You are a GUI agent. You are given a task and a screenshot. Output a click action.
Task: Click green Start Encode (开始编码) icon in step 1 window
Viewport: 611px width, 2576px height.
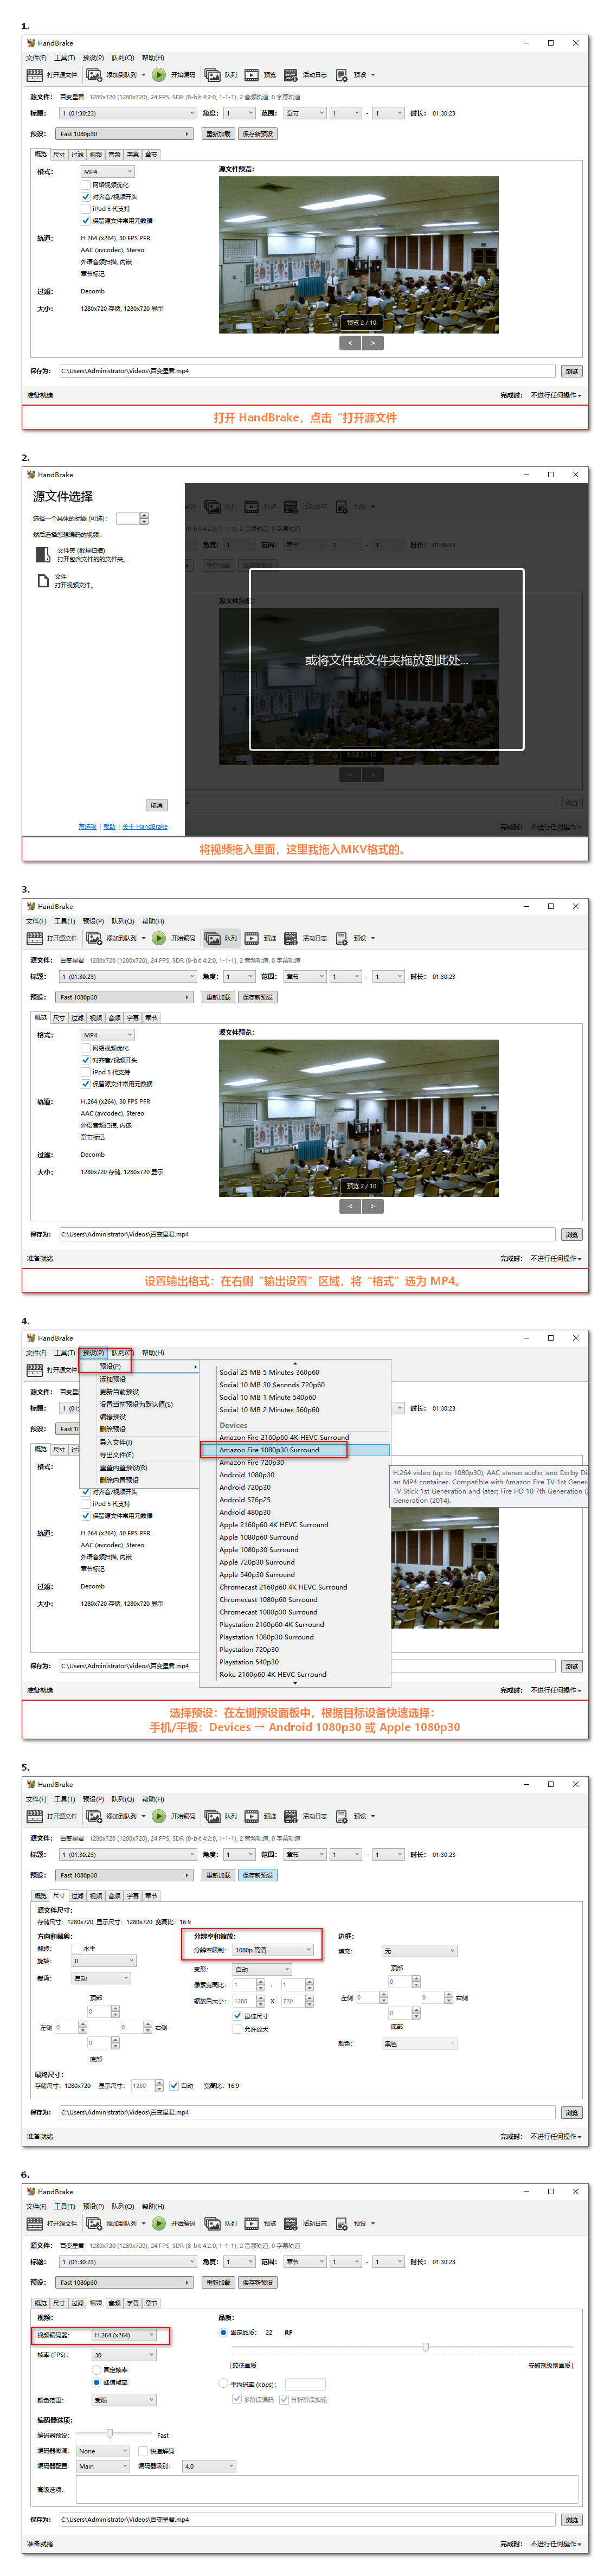pos(159,75)
